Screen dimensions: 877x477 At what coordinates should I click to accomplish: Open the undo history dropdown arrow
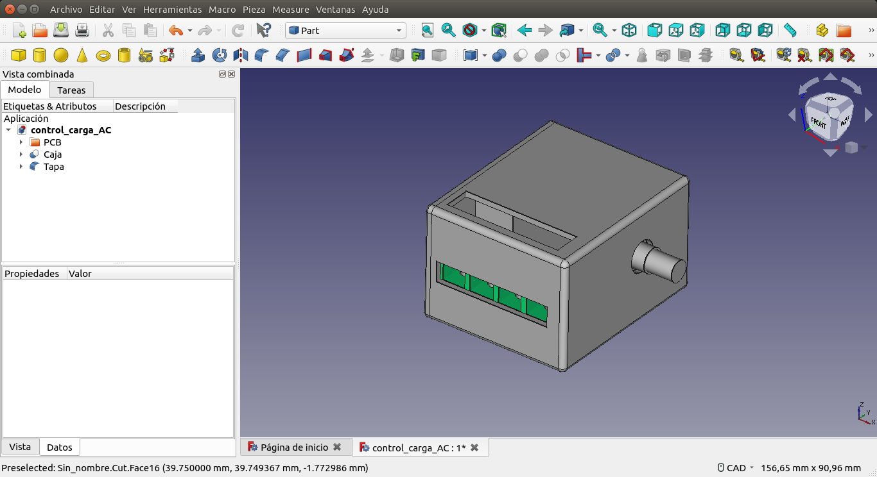(x=190, y=30)
